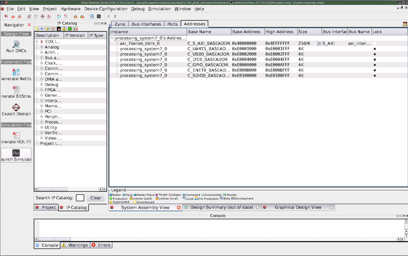Open the Simulation menu
The image size is (408, 256).
tap(159, 9)
